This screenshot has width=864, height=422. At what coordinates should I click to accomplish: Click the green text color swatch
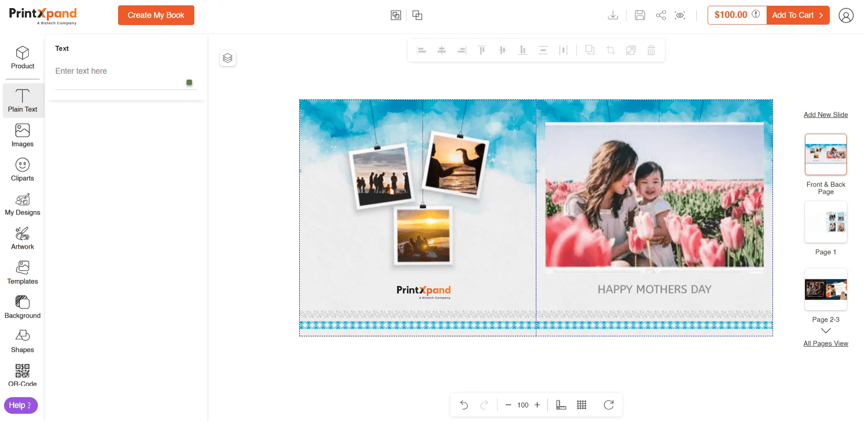point(189,82)
